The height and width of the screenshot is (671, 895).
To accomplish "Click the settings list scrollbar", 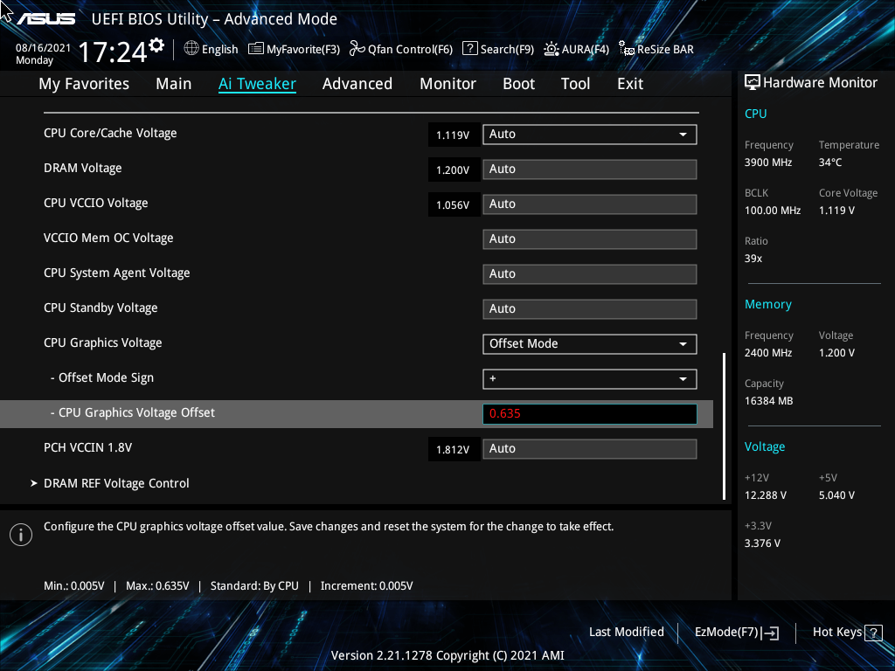I will click(725, 426).
